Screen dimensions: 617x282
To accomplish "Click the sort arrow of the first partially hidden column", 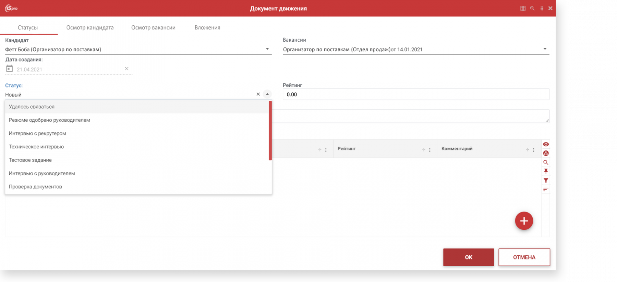I will tap(320, 150).
